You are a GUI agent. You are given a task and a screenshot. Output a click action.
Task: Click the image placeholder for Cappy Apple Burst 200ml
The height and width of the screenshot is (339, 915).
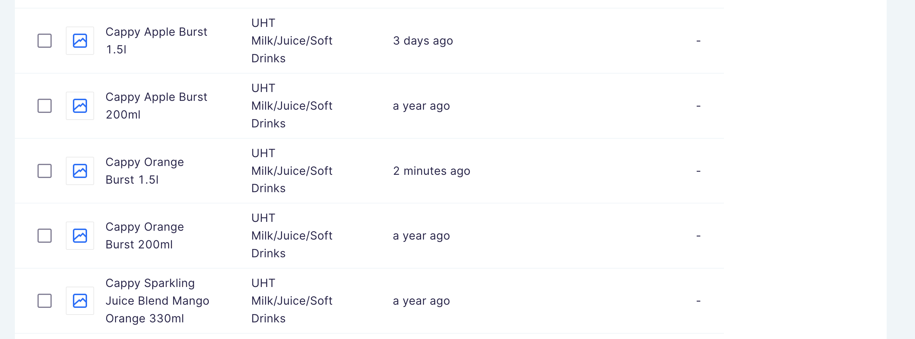[x=80, y=105]
